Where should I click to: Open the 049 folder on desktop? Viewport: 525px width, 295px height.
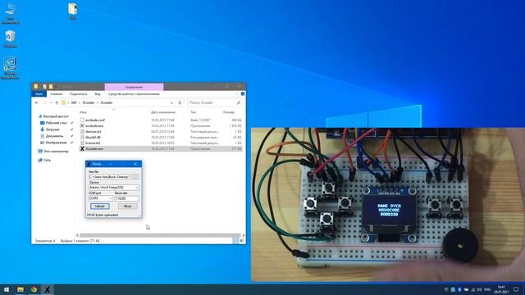click(x=73, y=11)
